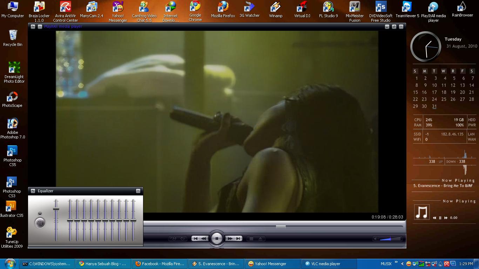The image size is (479, 269).
Task: Click the last equalizer band slider
Action: tap(133, 220)
